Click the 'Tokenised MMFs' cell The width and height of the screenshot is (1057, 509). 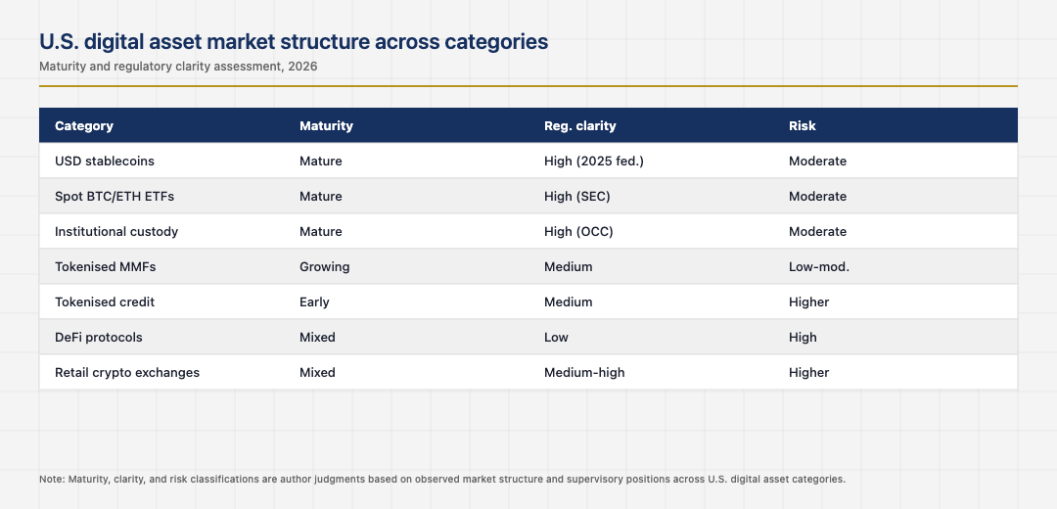click(105, 267)
